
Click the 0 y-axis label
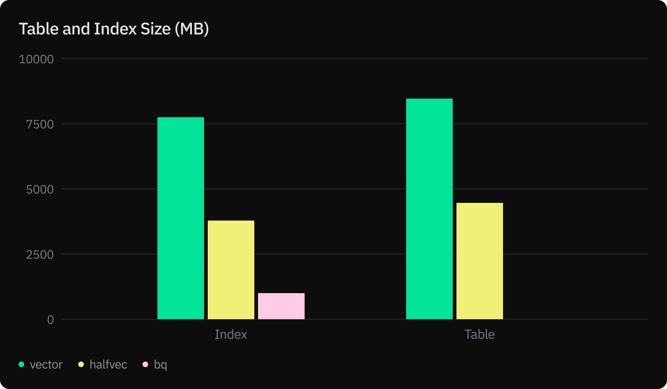coord(50,320)
